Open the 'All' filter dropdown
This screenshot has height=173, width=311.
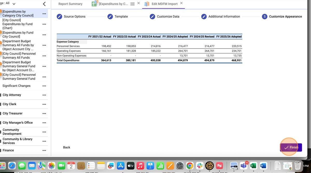(x=14, y=4)
